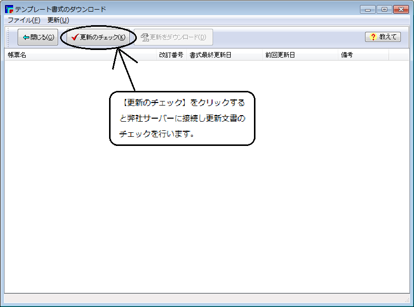This screenshot has height=307, width=414.
Task: Click the status bar at window bottom
Action: [202, 298]
